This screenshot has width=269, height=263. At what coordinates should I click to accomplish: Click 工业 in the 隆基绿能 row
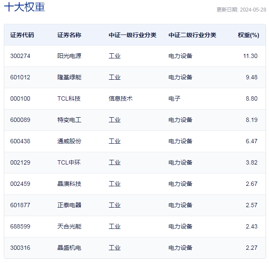(x=114, y=77)
